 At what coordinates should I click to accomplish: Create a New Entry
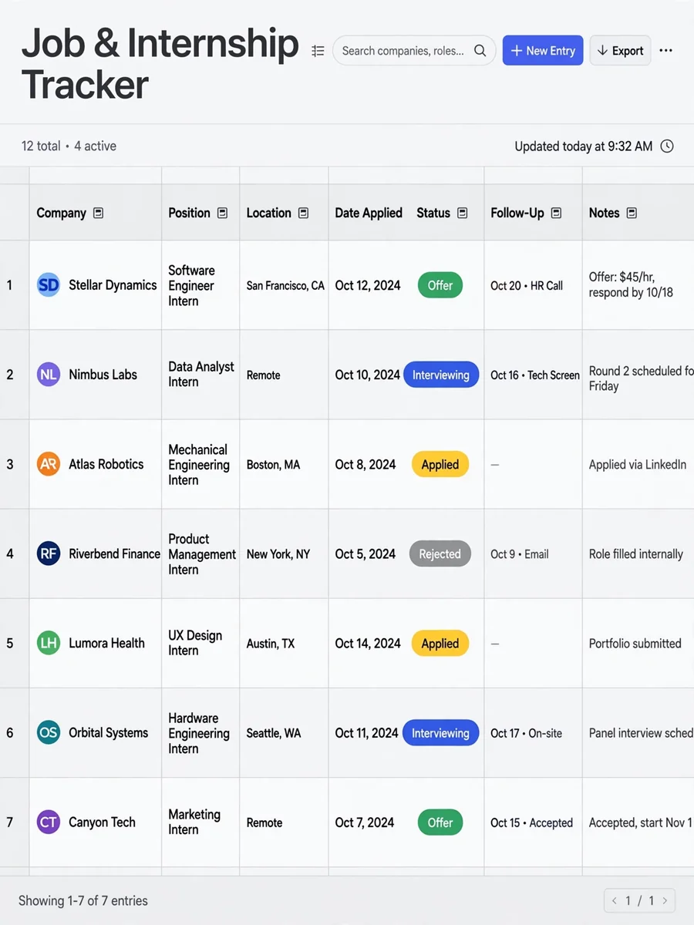[x=543, y=51]
